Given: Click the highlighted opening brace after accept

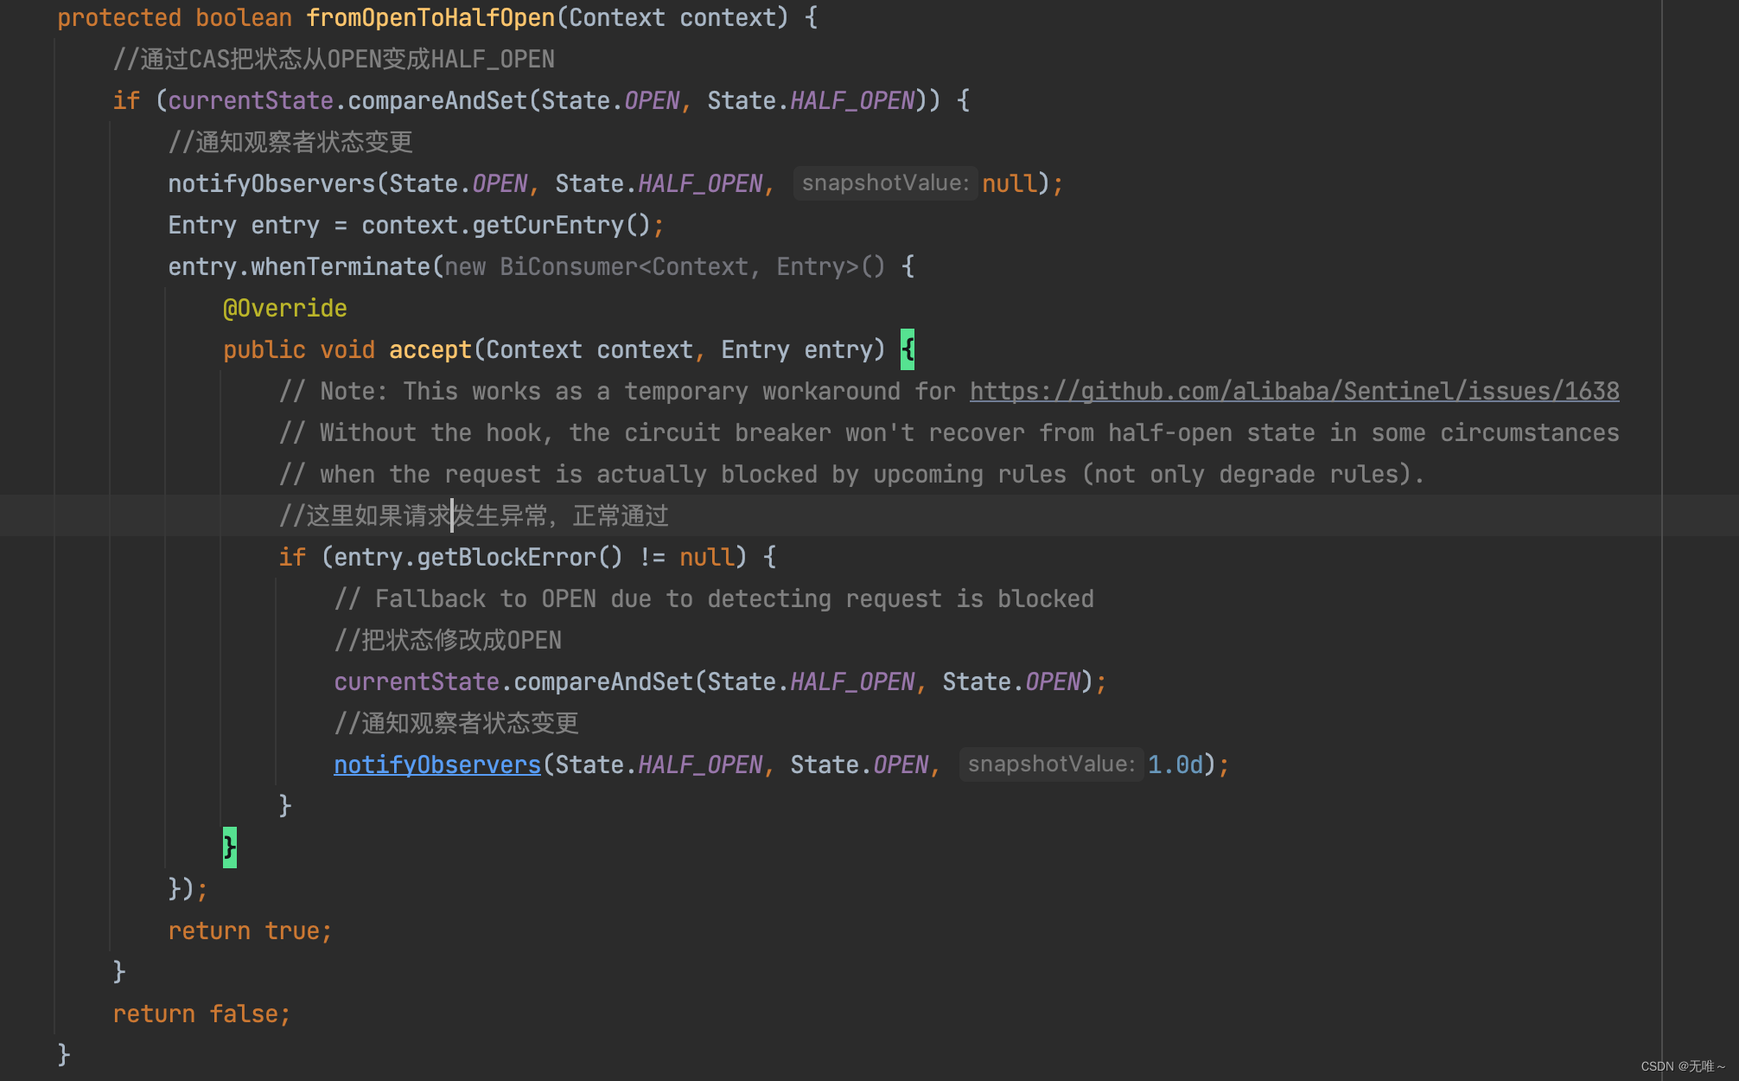Looking at the screenshot, I should [907, 349].
